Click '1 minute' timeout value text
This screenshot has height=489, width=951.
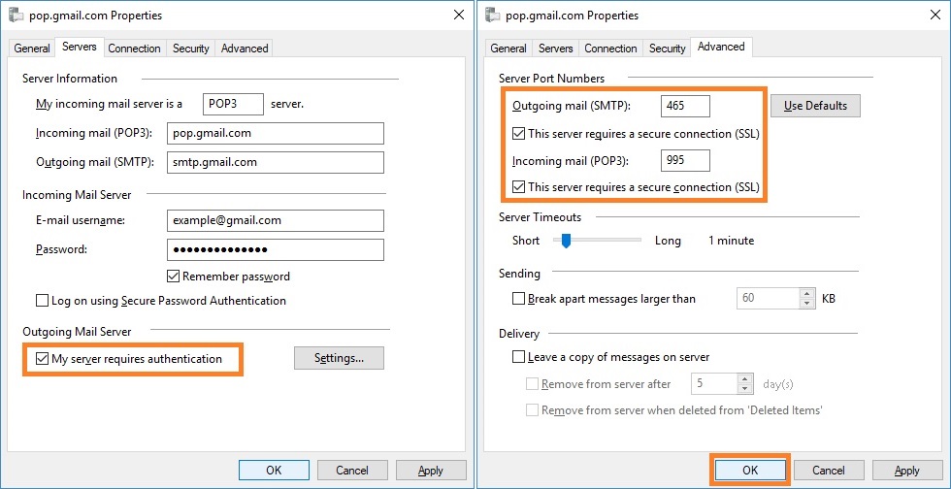click(732, 241)
